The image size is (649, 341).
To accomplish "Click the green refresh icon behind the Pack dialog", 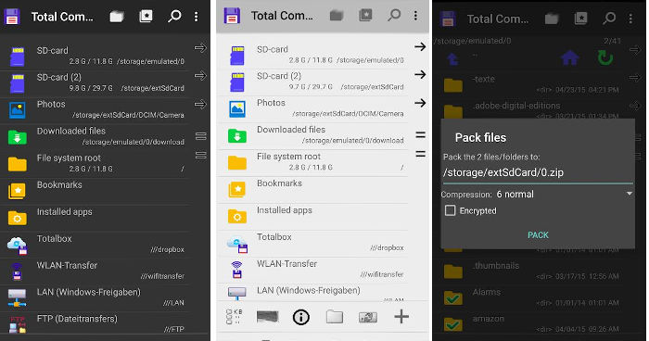I will click(605, 57).
